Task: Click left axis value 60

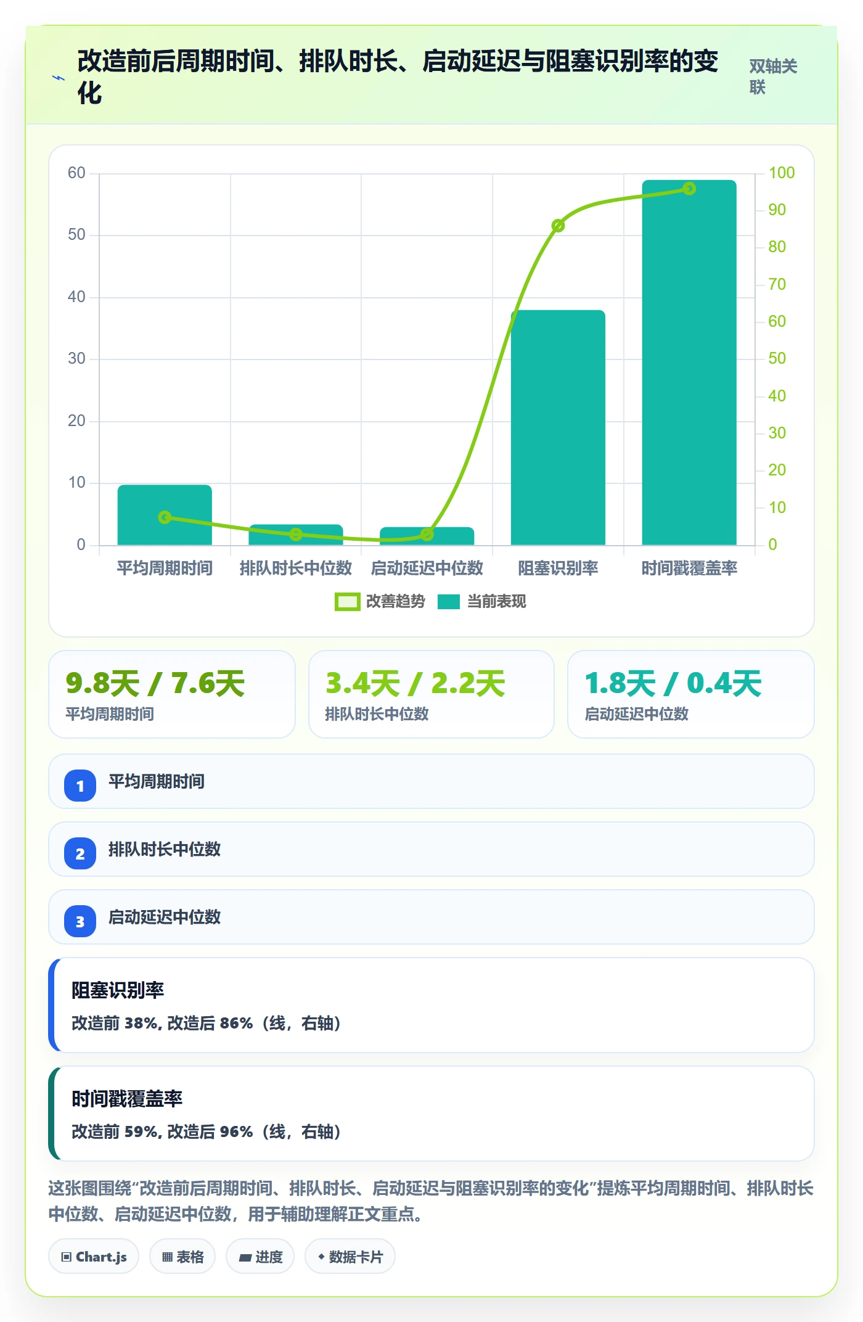Action: [76, 173]
